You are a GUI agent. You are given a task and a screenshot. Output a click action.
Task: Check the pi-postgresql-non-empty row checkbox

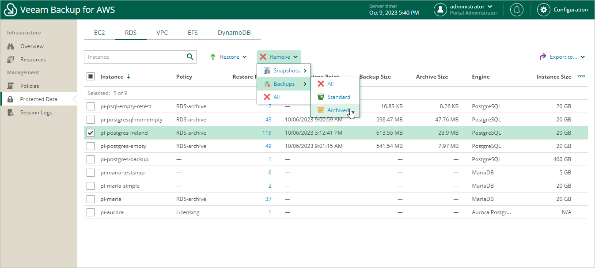tap(91, 120)
